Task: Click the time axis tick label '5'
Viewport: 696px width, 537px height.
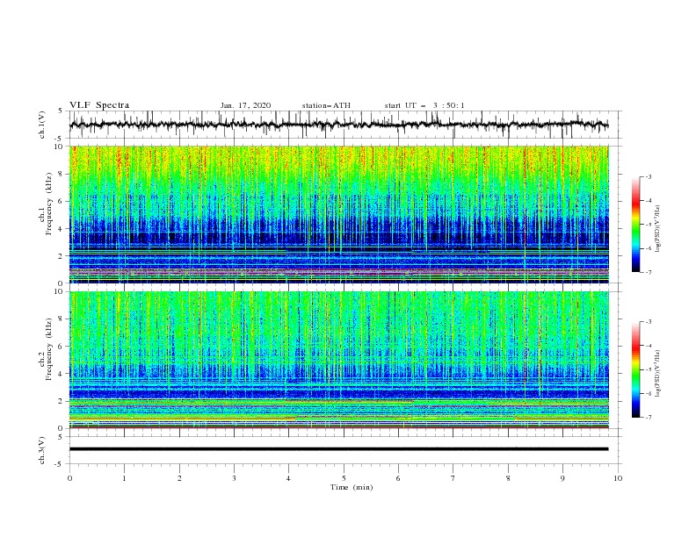Action: tap(344, 478)
